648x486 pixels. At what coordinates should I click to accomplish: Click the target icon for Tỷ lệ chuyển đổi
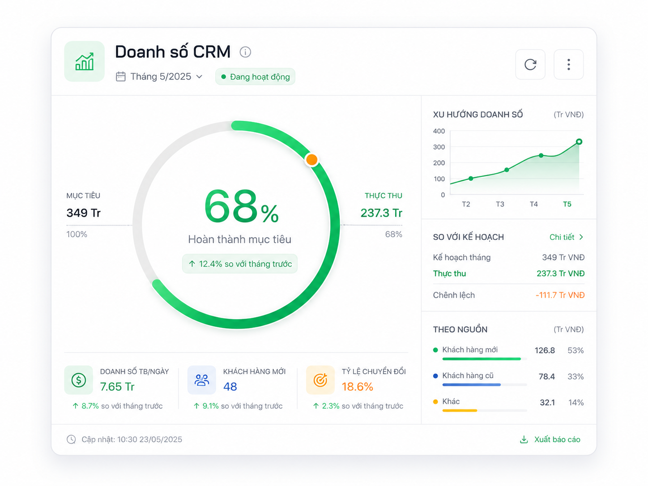tap(320, 380)
